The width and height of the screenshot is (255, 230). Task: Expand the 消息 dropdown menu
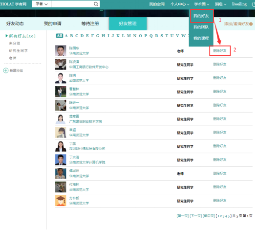coord(221,4)
